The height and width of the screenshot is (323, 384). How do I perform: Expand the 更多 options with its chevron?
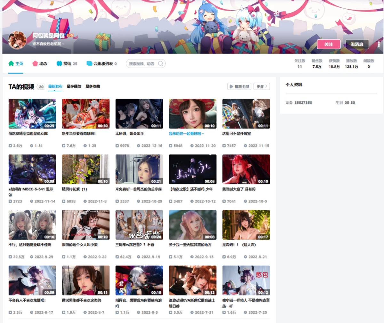pyautogui.click(x=261, y=86)
